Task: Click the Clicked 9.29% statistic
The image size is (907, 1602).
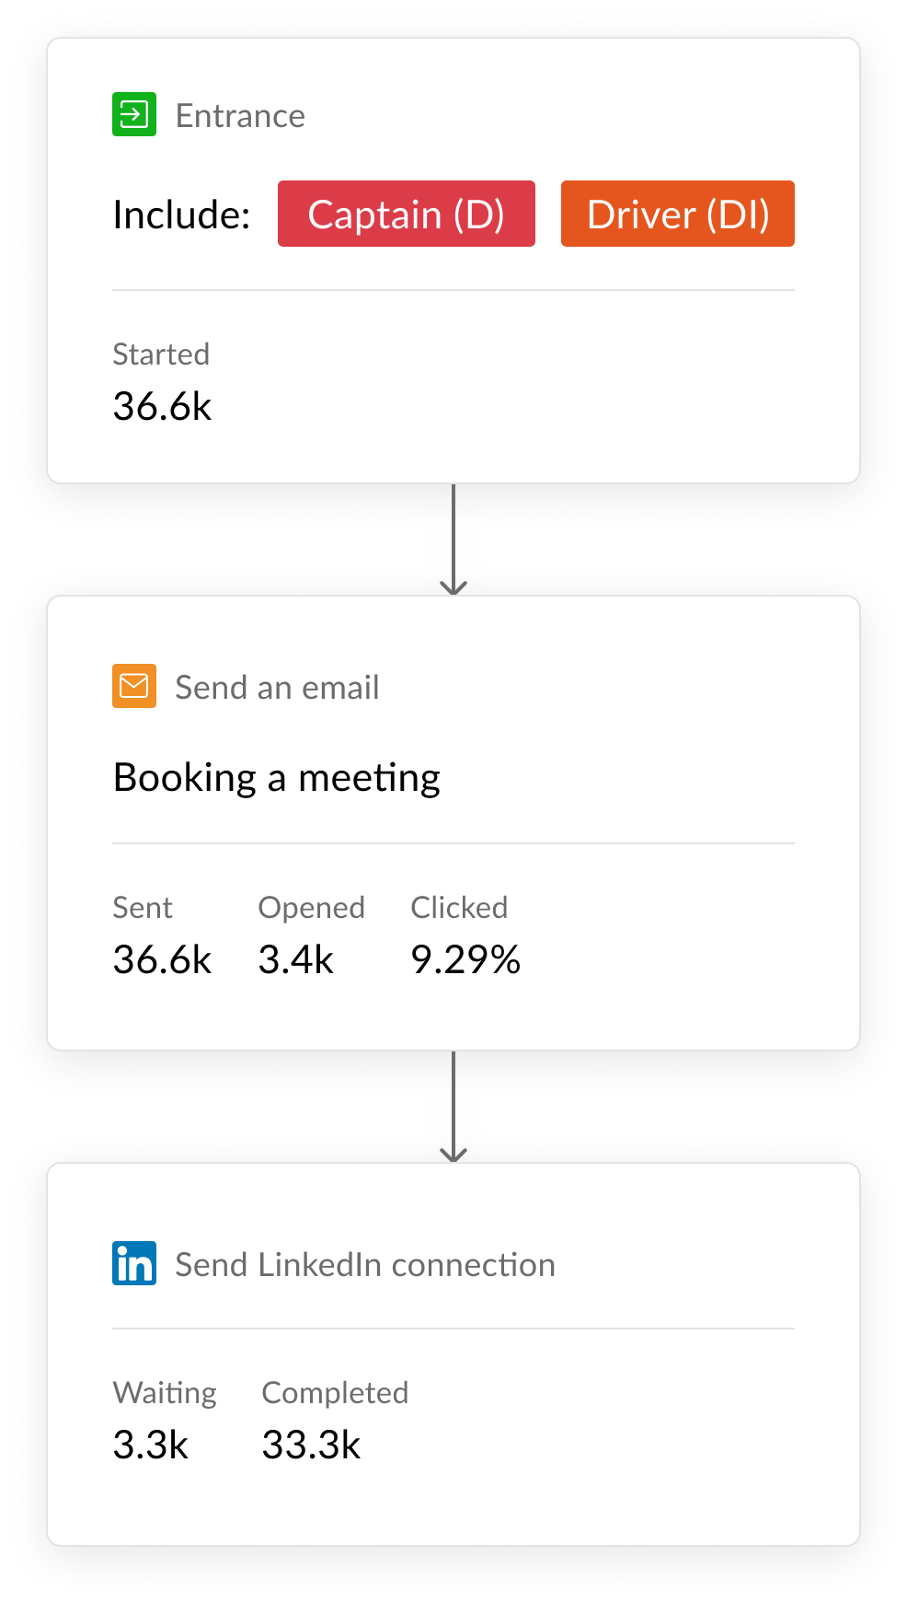Action: [465, 959]
